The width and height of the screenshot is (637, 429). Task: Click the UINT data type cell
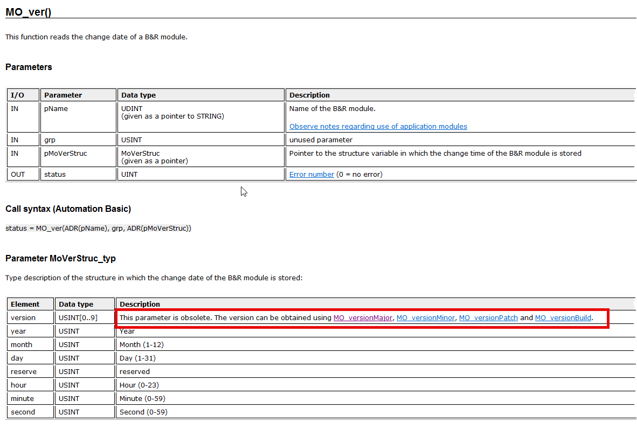(x=200, y=174)
